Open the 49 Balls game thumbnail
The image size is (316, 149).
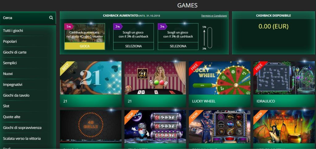coord(91,126)
